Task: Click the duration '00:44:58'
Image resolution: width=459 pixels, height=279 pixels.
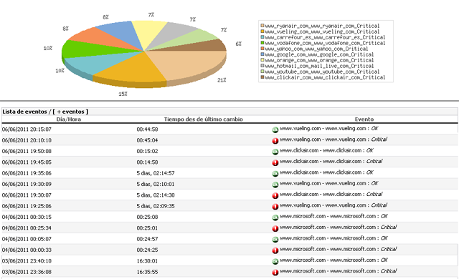Action: pyautogui.click(x=147, y=129)
